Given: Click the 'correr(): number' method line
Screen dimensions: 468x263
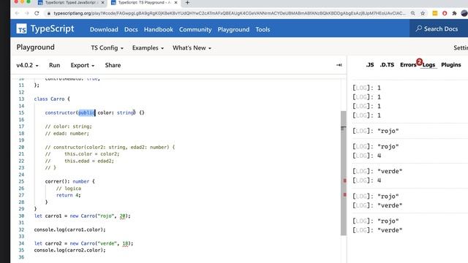Looking at the screenshot, I should [x=70, y=181].
